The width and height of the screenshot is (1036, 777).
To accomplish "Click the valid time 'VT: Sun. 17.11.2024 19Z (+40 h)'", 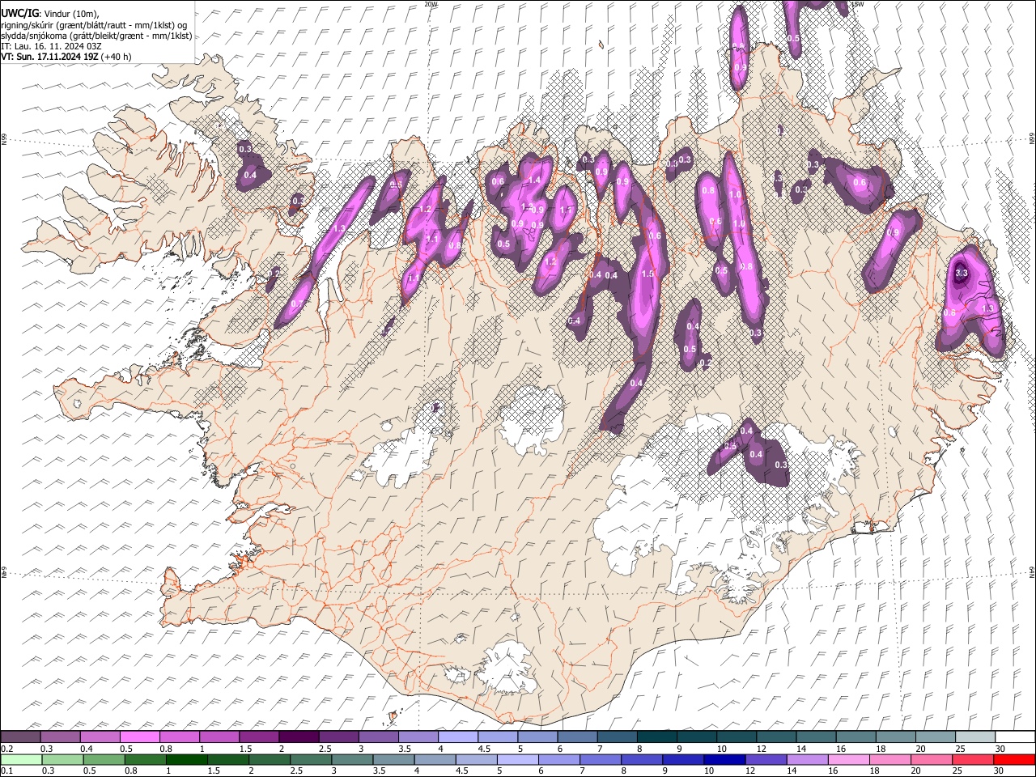I will point(66,57).
